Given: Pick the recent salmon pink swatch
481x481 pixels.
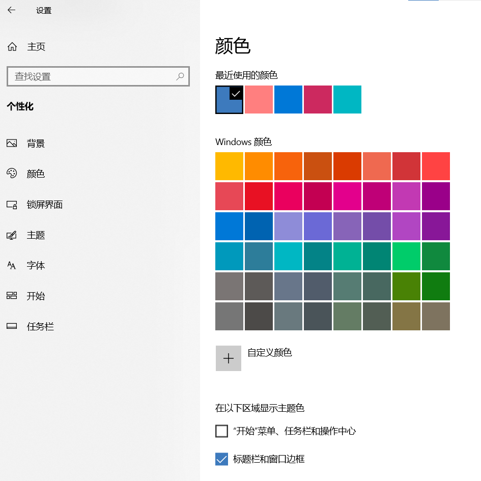Looking at the screenshot, I should 259,100.
